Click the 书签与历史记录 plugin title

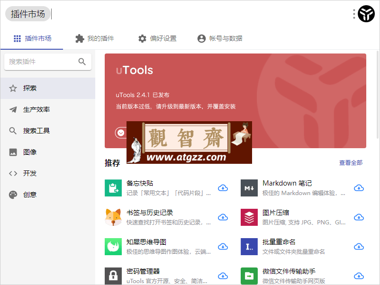coord(150,213)
